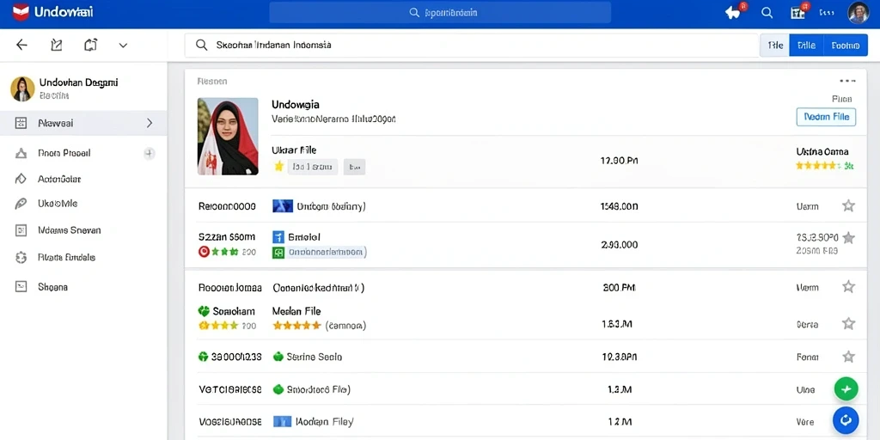
Task: Click the plus next to Bnom Proaeil
Action: pyautogui.click(x=150, y=153)
